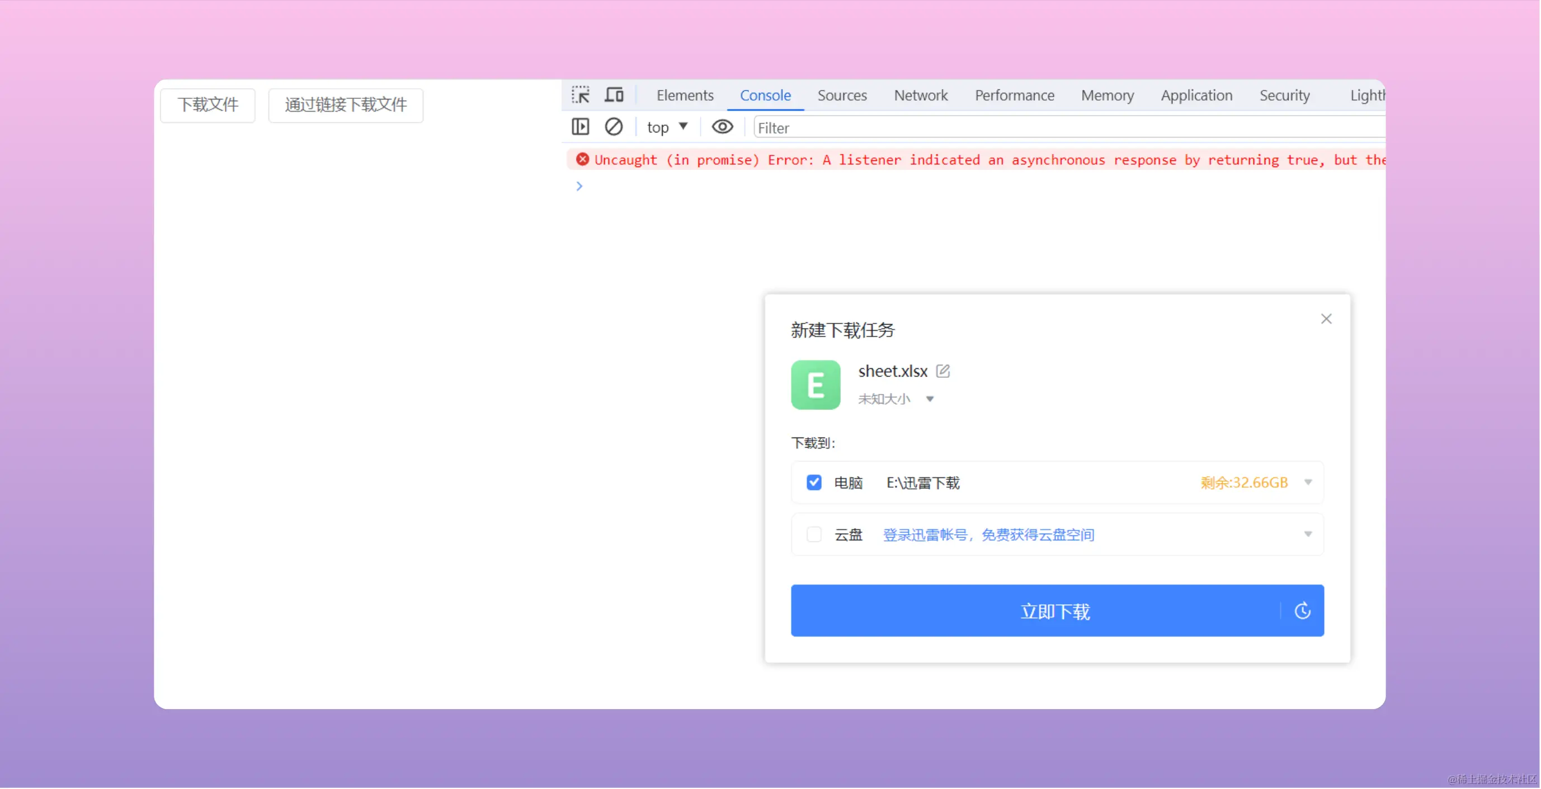This screenshot has height=789, width=1541.
Task: Show the console sidebar panel icon
Action: point(579,127)
